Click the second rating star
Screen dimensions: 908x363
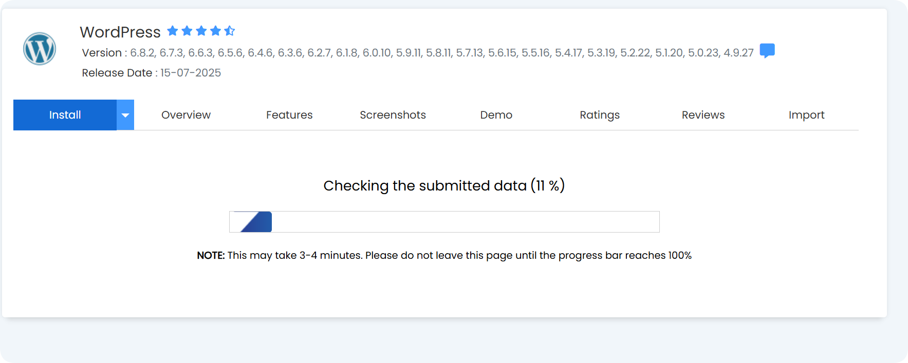tap(187, 31)
